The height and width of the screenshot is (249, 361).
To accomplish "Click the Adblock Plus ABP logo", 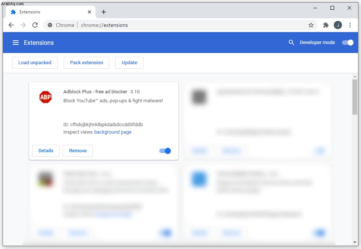I will 45,97.
